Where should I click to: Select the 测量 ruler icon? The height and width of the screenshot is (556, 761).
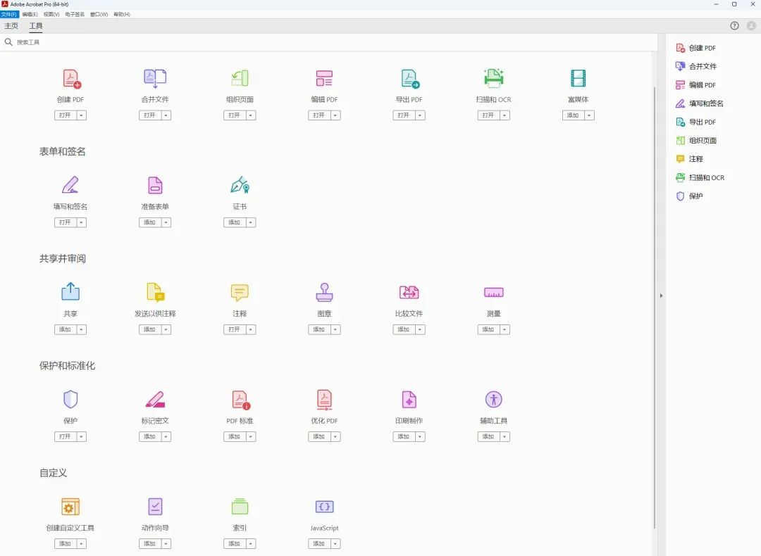493,292
